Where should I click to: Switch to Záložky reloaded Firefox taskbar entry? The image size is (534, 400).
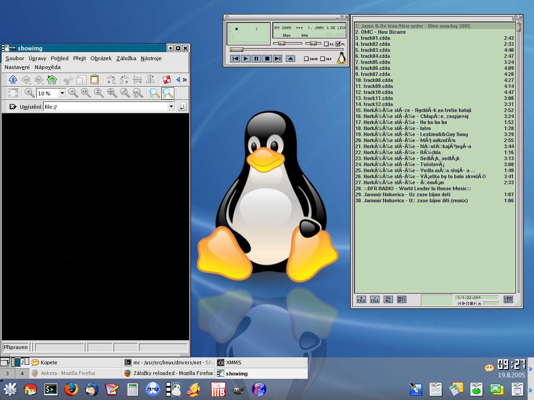click(x=168, y=373)
